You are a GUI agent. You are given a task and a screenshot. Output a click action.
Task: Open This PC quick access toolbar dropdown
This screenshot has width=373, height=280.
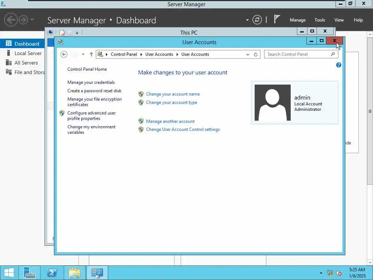pos(77,33)
